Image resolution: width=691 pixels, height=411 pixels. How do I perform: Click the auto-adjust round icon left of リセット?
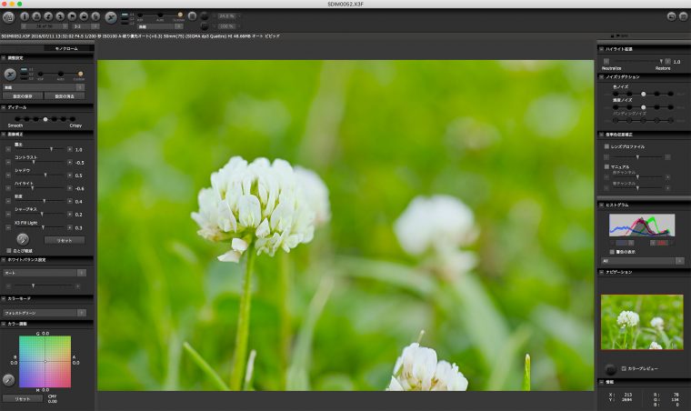point(23,239)
